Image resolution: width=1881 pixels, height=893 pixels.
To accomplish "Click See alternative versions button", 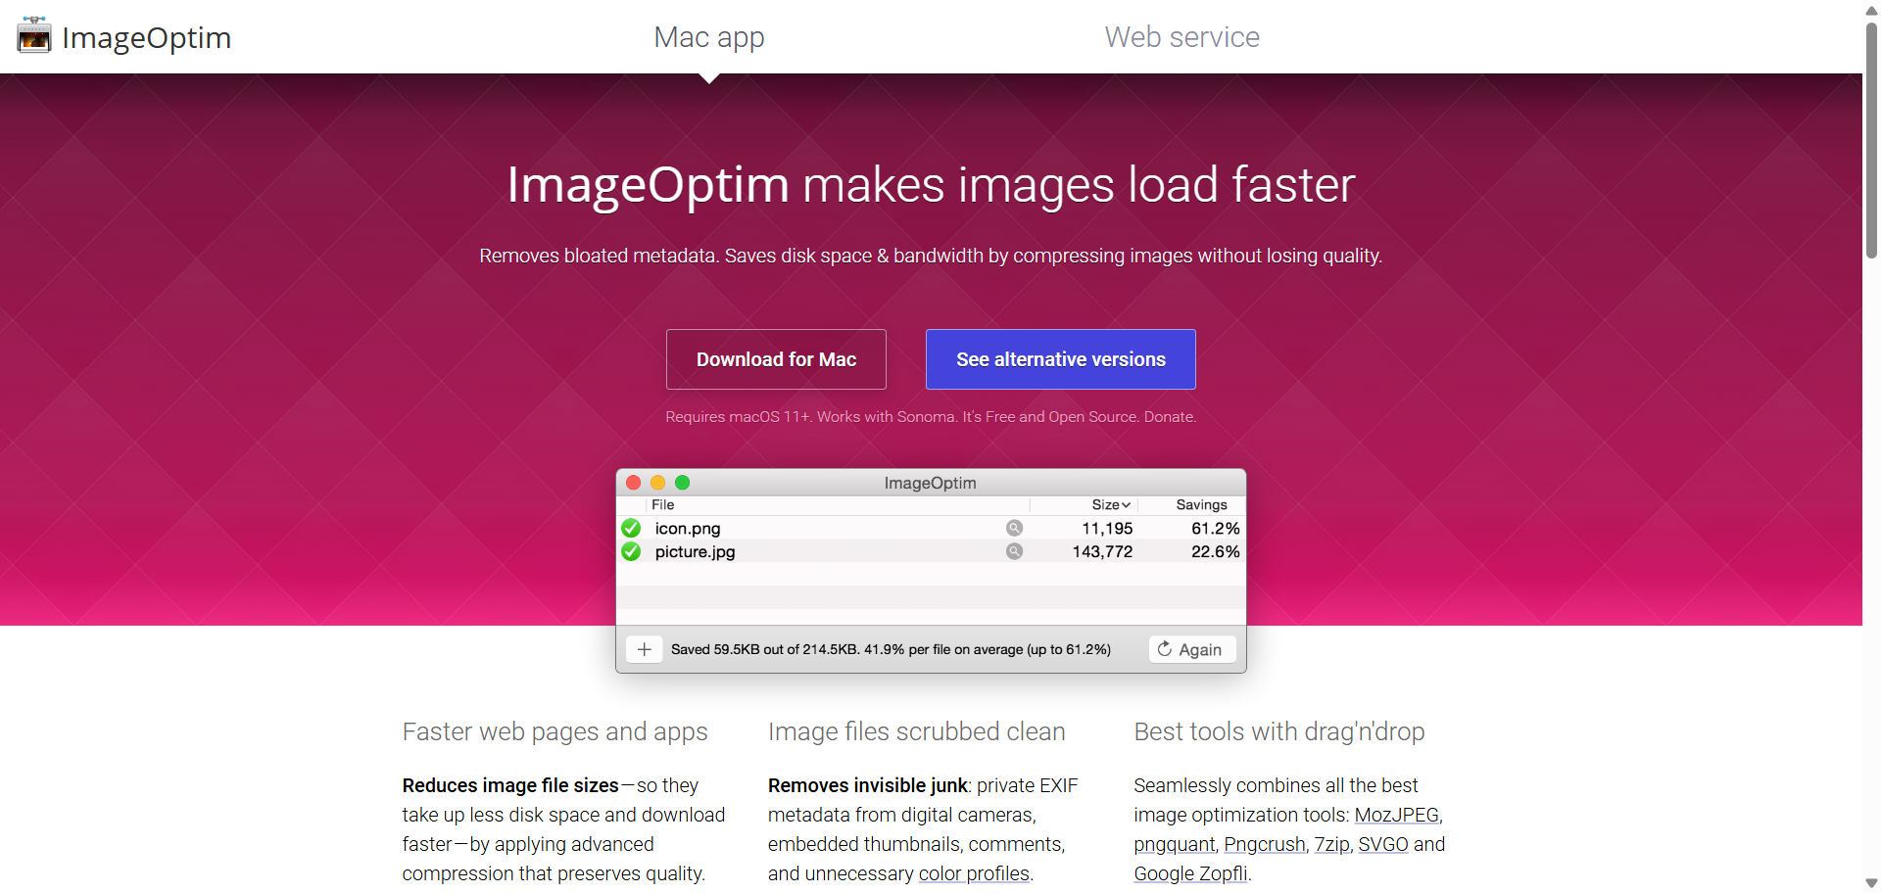I will pyautogui.click(x=1060, y=359).
